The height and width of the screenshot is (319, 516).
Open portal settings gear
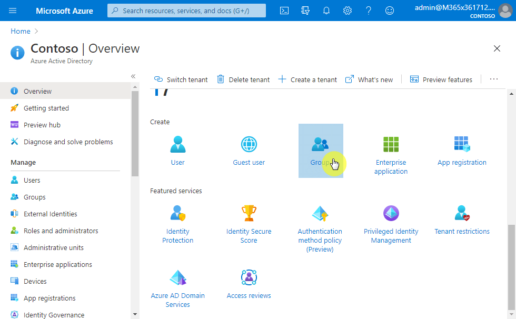tap(347, 11)
